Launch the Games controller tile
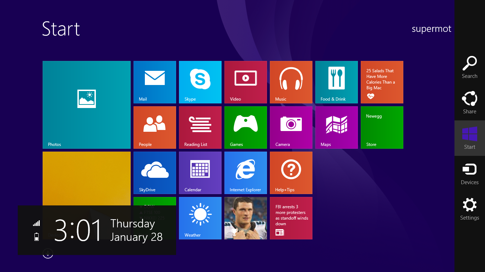 coord(246,127)
